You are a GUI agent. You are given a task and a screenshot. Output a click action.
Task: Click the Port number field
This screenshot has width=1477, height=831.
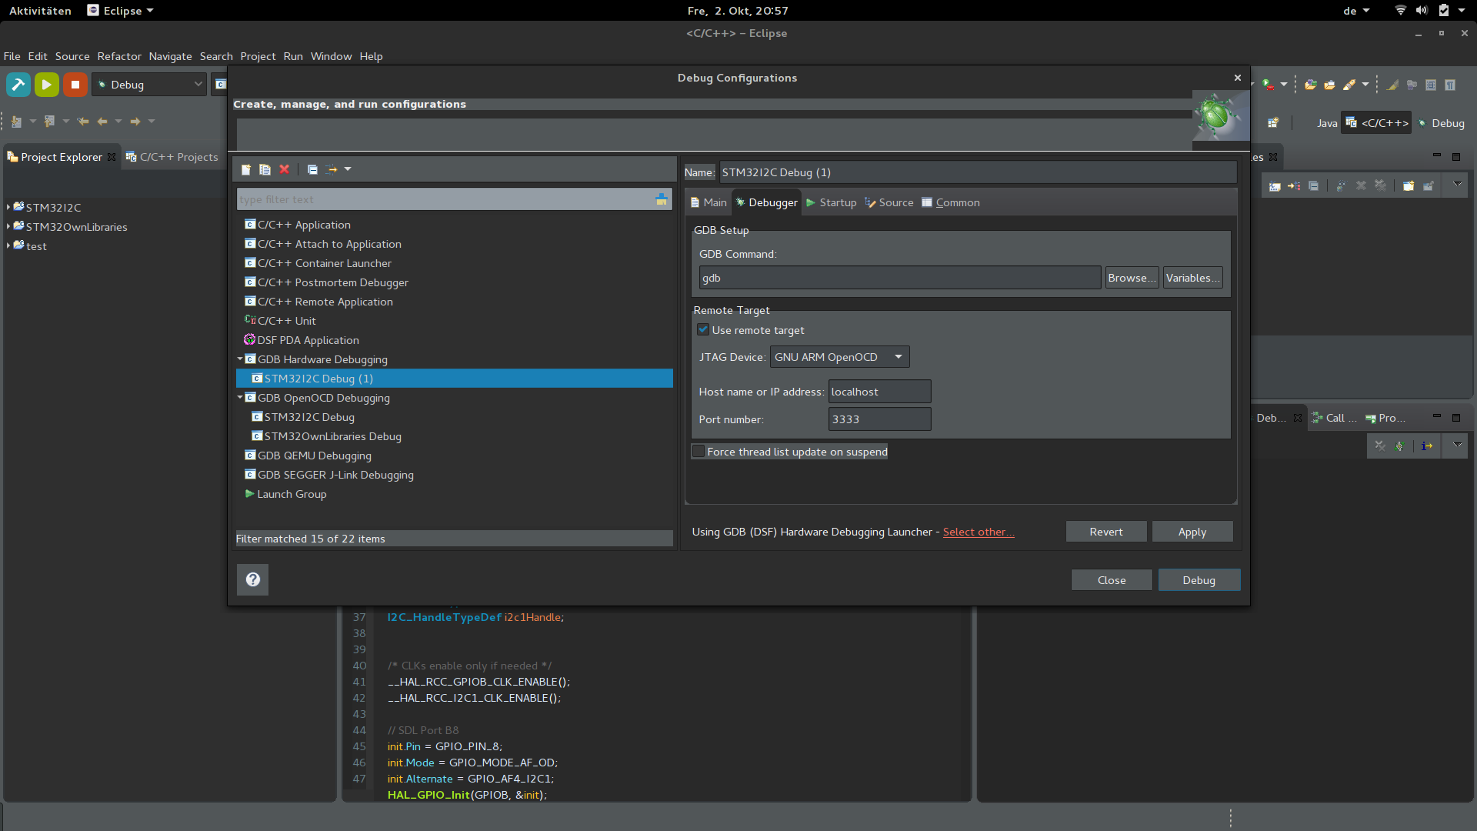point(879,419)
